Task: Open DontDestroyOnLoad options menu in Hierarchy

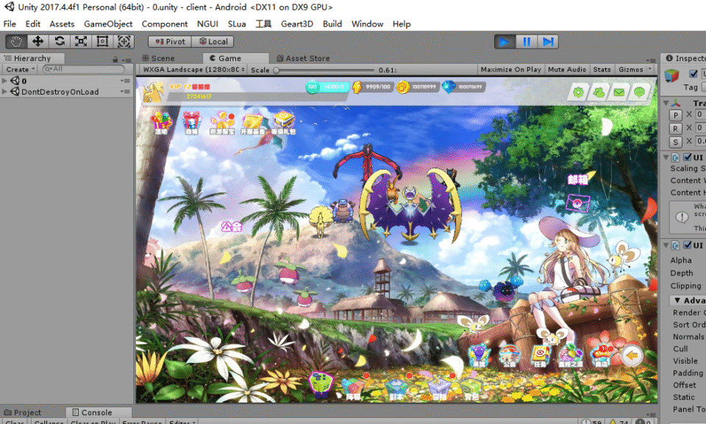Action: click(x=125, y=92)
